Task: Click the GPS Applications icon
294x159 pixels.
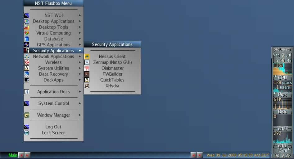Action: point(26,45)
